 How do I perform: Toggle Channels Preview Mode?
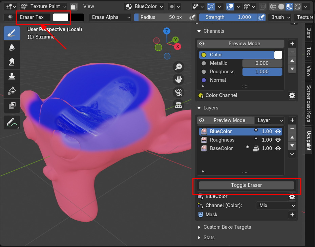241,44
